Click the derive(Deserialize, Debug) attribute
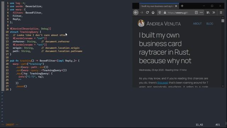The width and height of the screenshot is (227, 128). pyautogui.click(x=31, y=29)
